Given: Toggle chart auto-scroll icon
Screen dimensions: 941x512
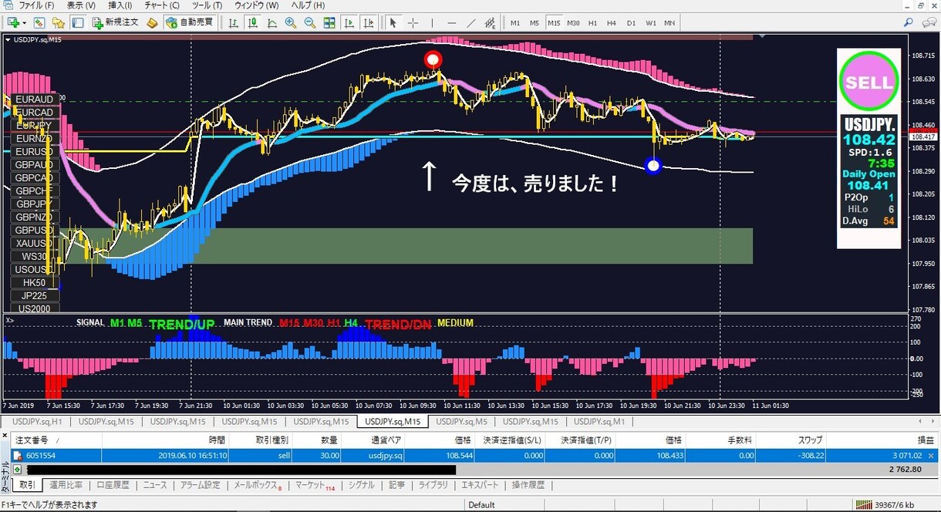Looking at the screenshot, I should 349,22.
